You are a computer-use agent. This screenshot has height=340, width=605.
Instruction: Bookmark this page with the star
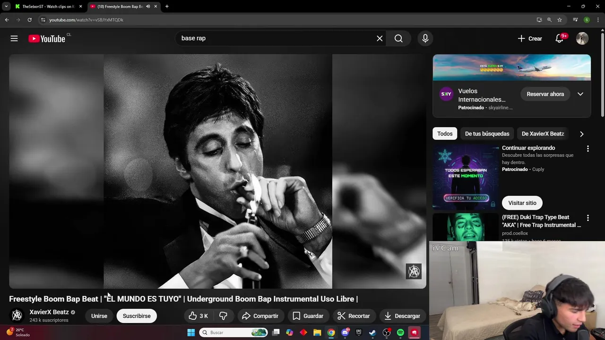pyautogui.click(x=560, y=20)
